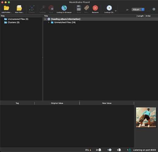
Task: Click the New Value column header
Action: pyautogui.click(x=107, y=103)
